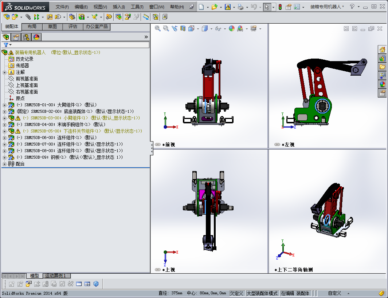Click the Bill of Materials icon

(x=118, y=17)
